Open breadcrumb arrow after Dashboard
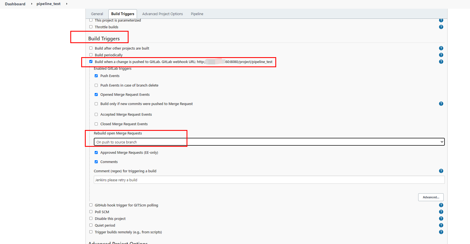 pos(32,4)
